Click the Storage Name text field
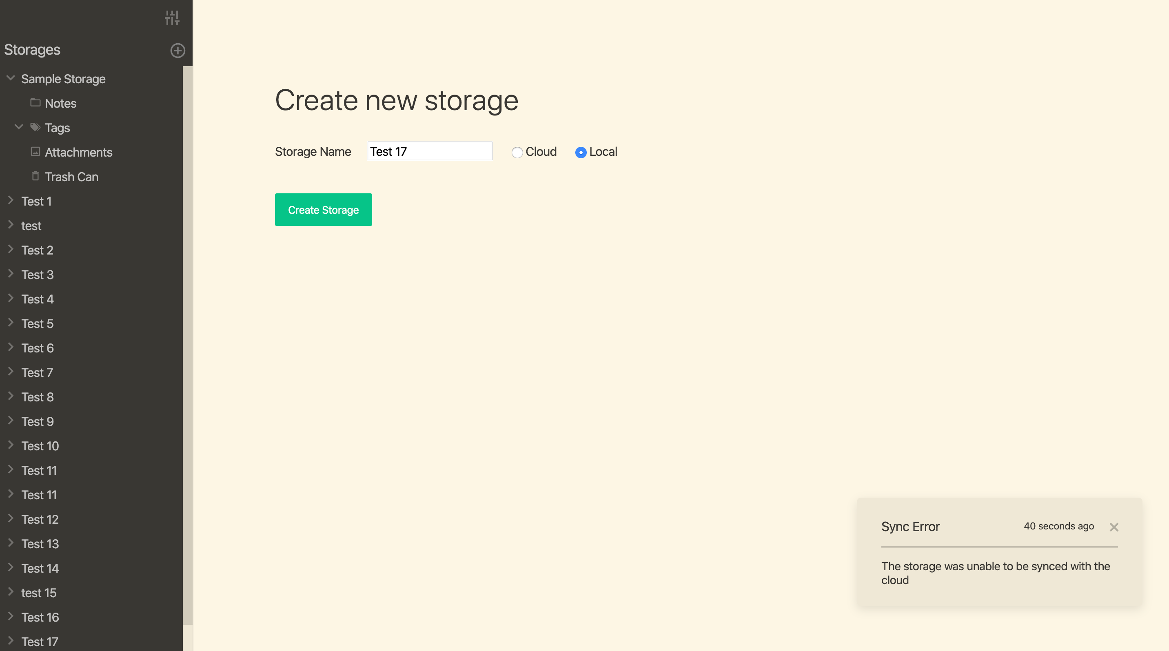Image resolution: width=1169 pixels, height=651 pixels. 429,151
